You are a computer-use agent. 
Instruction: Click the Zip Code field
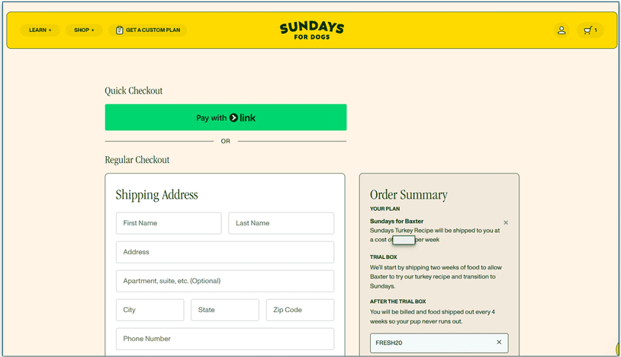pyautogui.click(x=300, y=310)
